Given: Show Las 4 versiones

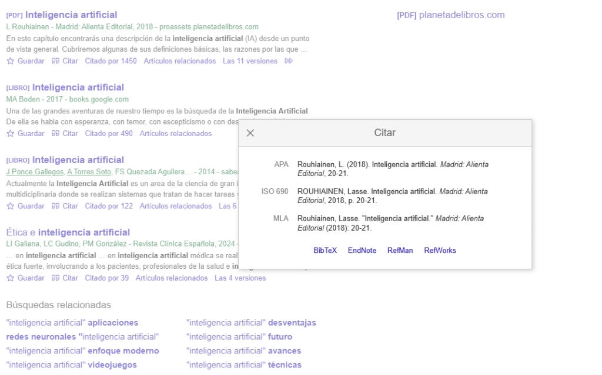Looking at the screenshot, I should coord(240,278).
